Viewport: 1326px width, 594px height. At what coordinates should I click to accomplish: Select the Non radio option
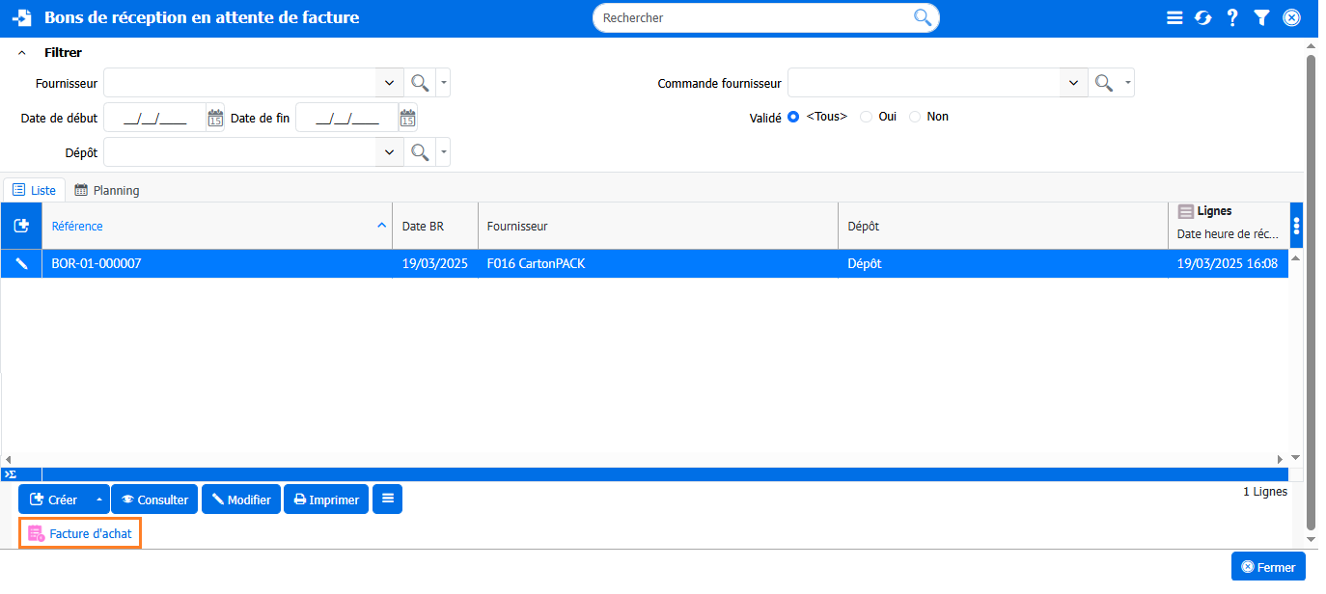pyautogui.click(x=915, y=117)
